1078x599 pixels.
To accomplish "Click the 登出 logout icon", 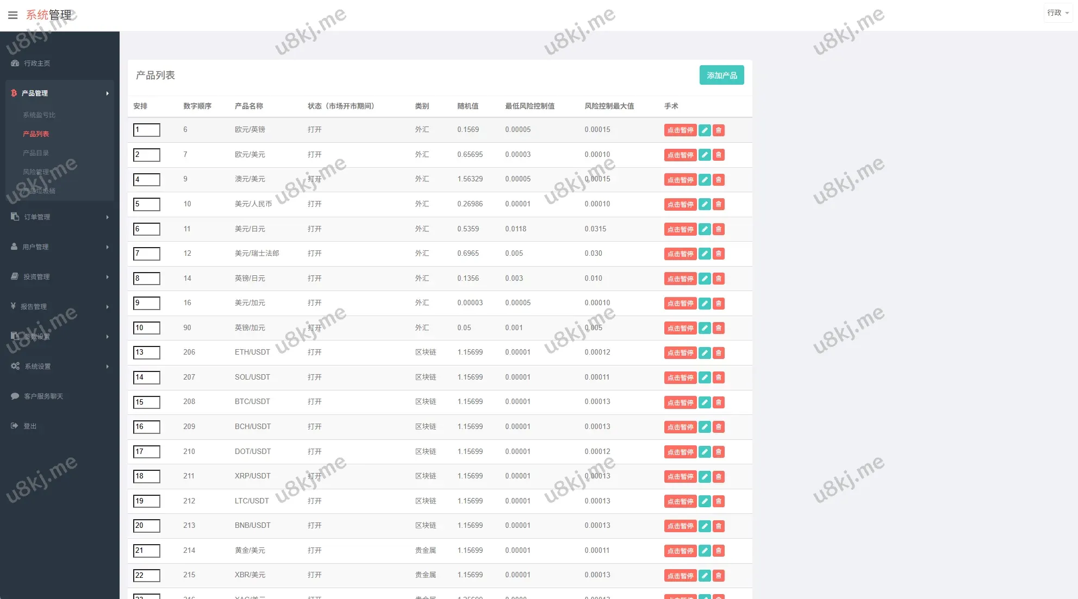I will [x=15, y=426].
